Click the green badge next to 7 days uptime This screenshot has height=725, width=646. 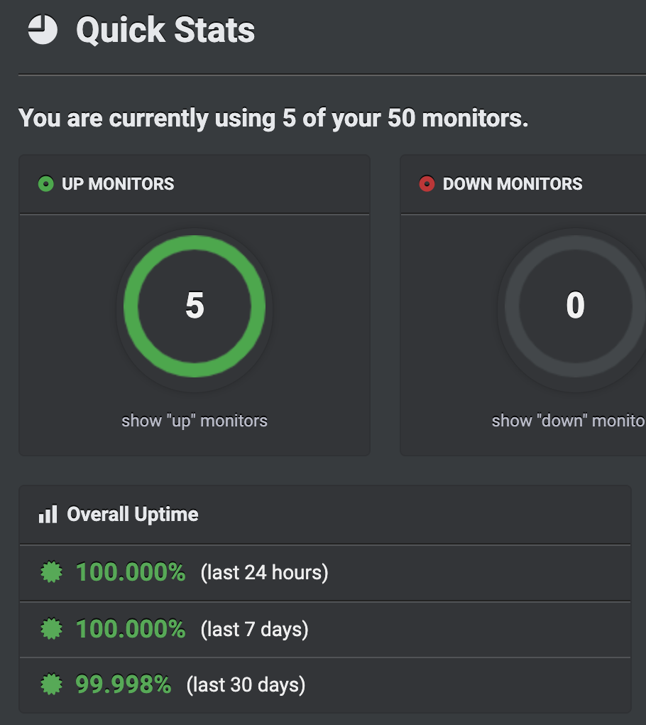coord(52,629)
